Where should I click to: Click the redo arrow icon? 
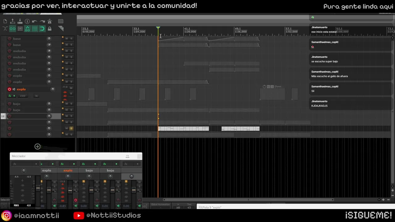[x=42, y=21]
